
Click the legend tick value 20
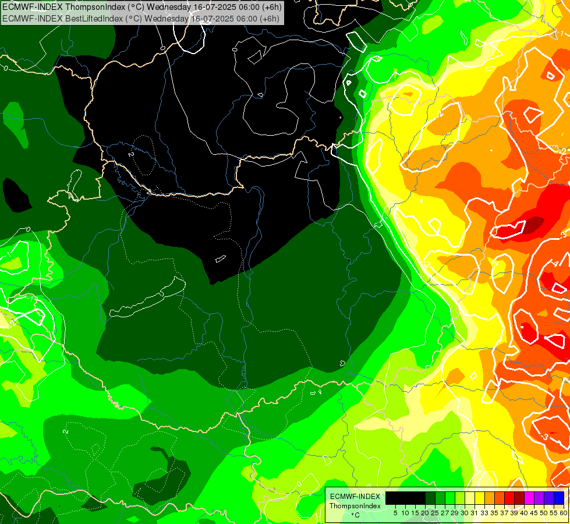[x=425, y=513]
